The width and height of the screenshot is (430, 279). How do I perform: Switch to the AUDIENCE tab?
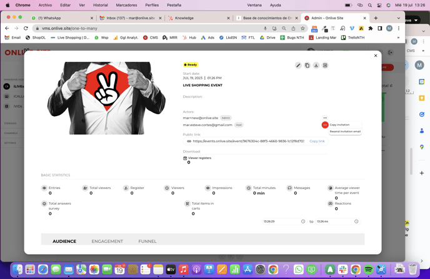[x=64, y=241]
